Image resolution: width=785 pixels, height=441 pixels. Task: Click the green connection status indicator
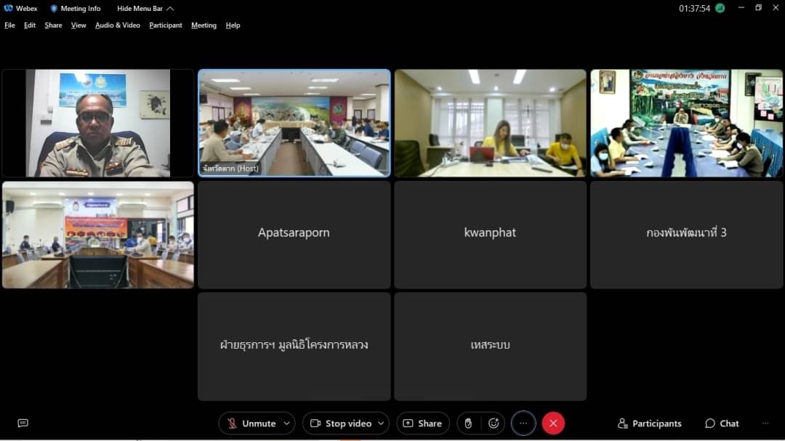720,8
